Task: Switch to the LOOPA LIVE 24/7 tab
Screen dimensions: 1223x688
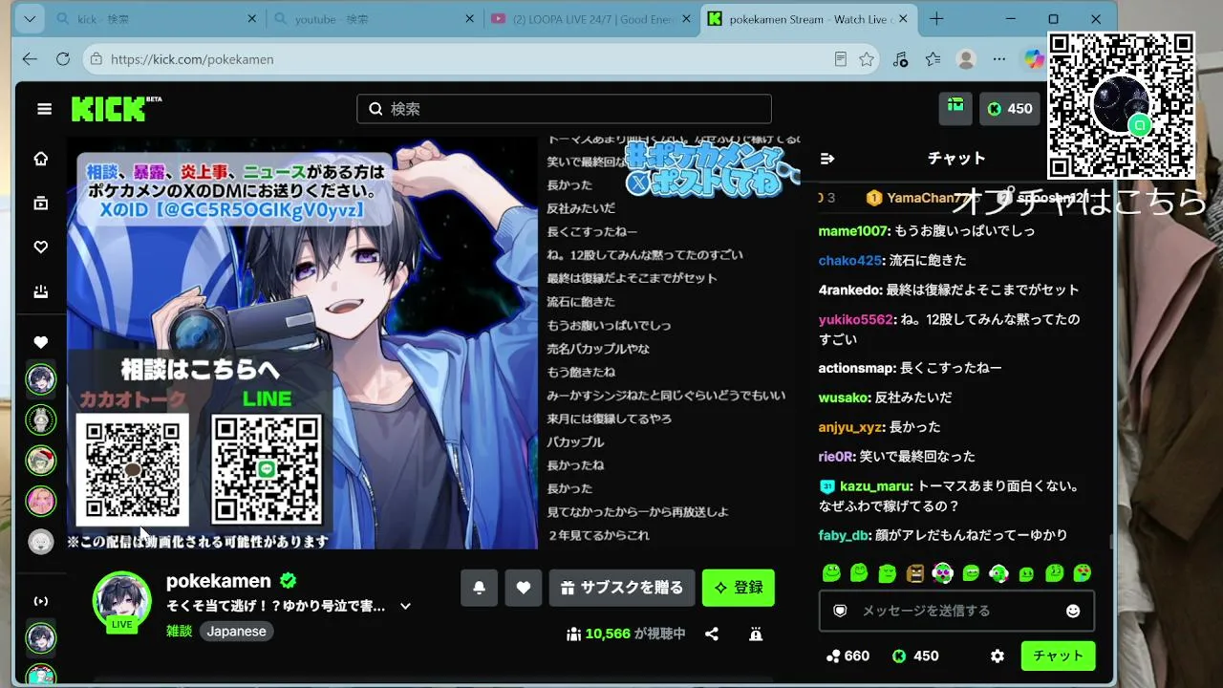Action: click(592, 19)
